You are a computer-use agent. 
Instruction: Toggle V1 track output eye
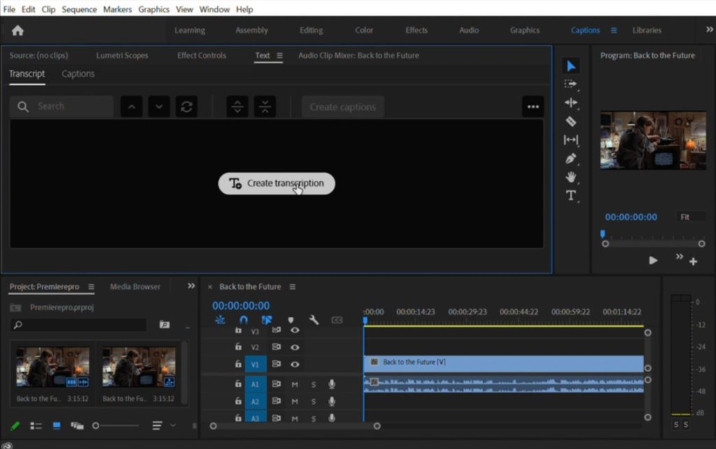pos(295,364)
